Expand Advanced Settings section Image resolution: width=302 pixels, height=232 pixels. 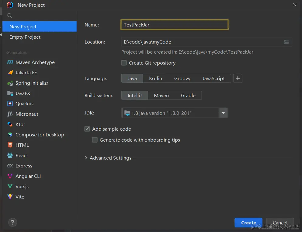pos(86,158)
